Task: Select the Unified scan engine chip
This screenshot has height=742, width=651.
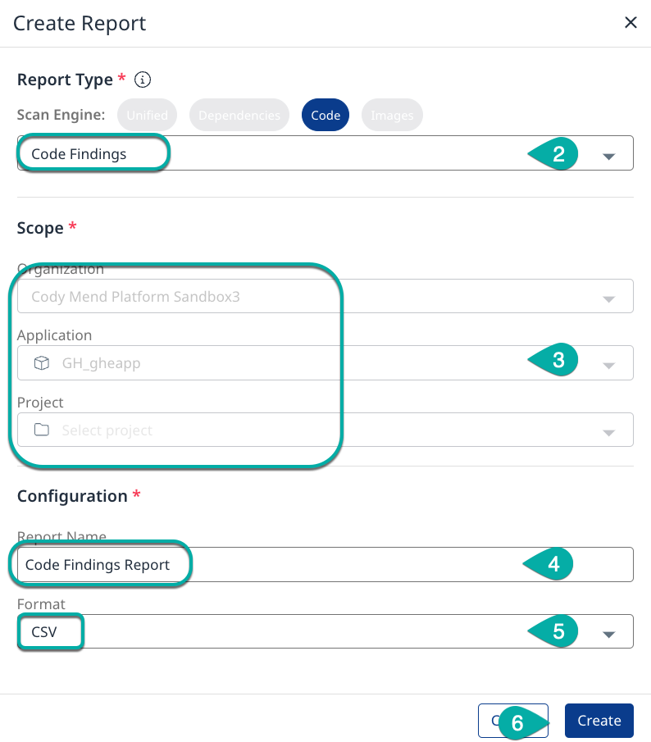Action: tap(148, 116)
